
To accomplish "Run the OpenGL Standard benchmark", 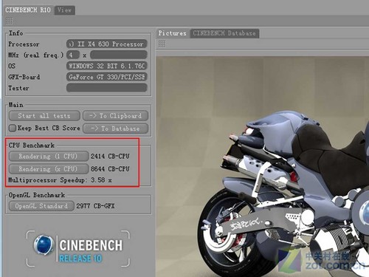I will pyautogui.click(x=41, y=206).
